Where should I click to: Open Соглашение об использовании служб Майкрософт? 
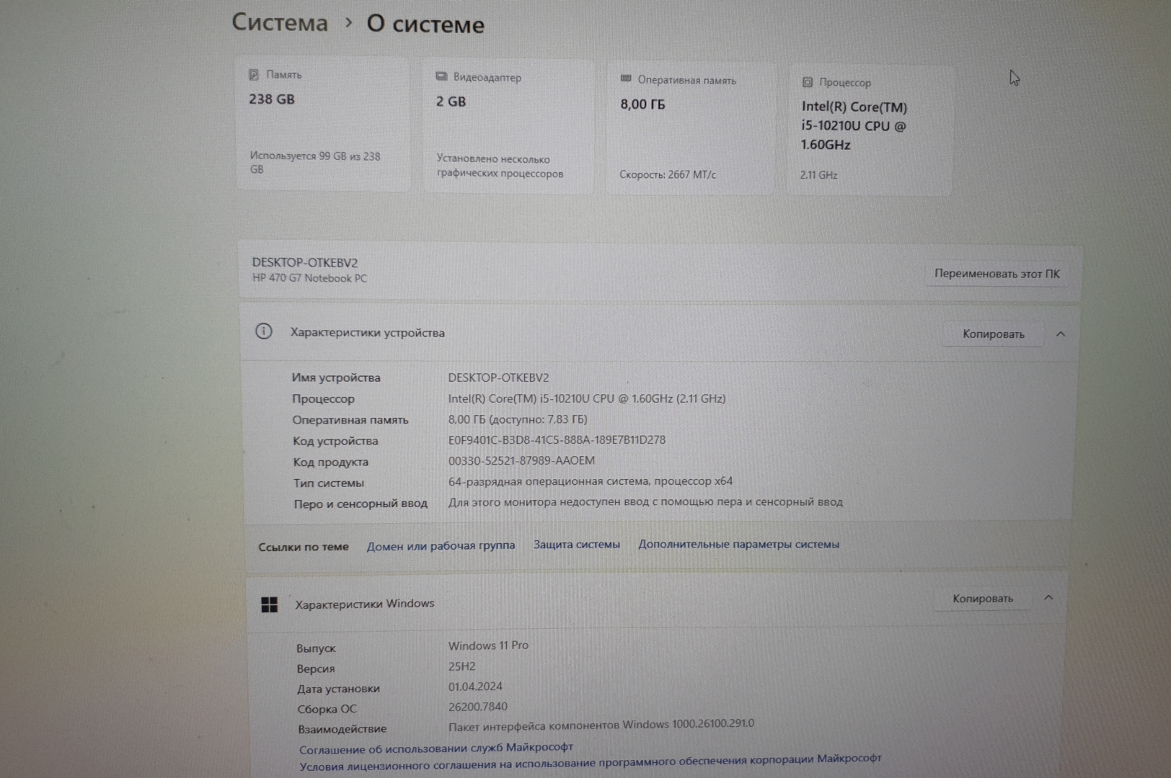436,748
